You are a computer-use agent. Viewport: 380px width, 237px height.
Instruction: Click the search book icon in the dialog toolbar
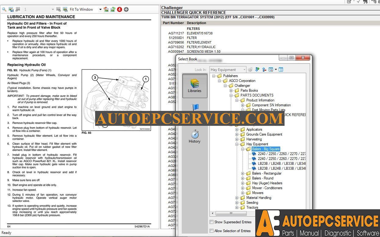pyautogui.click(x=271, y=69)
